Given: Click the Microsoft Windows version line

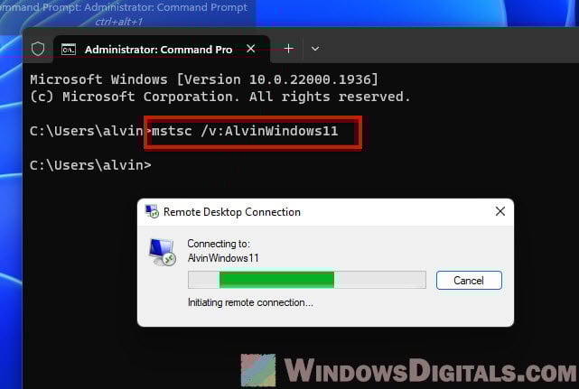Looking at the screenshot, I should pyautogui.click(x=204, y=79).
